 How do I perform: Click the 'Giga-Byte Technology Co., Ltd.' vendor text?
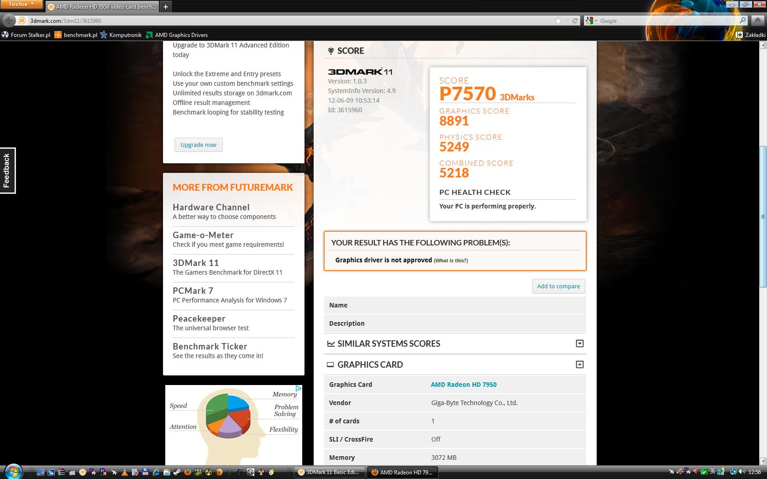[474, 403]
